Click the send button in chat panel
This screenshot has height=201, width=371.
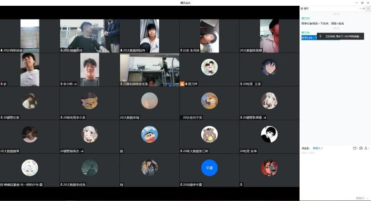pyautogui.click(x=360, y=198)
